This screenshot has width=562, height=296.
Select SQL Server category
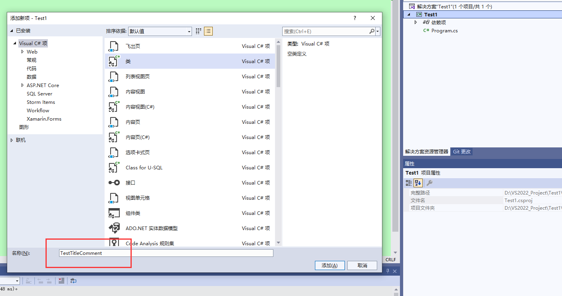click(x=40, y=94)
